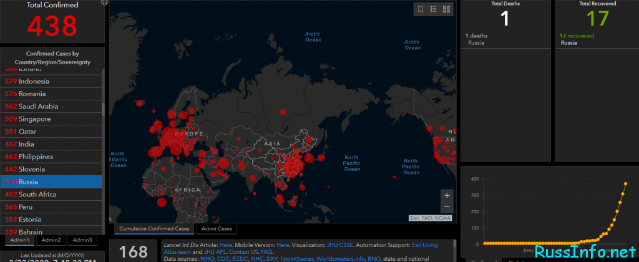Switch to Active Cases tab
The height and width of the screenshot is (262, 639).
point(217,228)
